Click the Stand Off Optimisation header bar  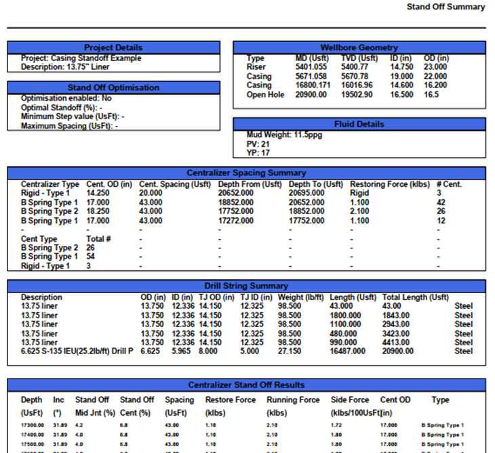click(113, 87)
